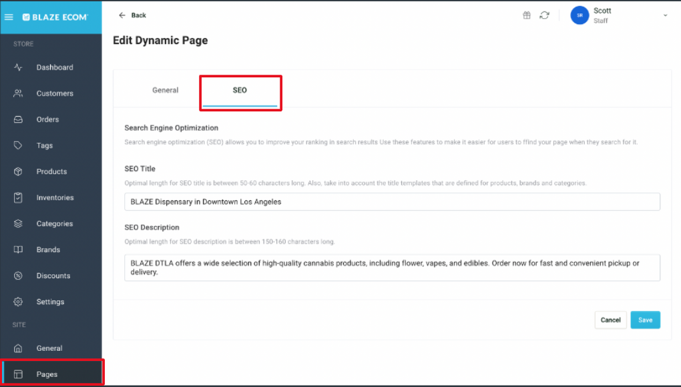Click the SEO Title label
The width and height of the screenshot is (681, 387).
tap(140, 169)
